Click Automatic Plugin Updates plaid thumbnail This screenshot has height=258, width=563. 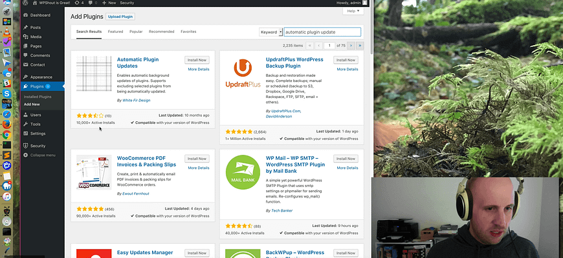point(94,74)
